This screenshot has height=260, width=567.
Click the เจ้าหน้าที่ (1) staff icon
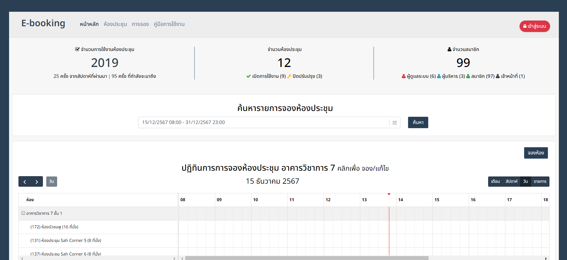tap(497, 76)
